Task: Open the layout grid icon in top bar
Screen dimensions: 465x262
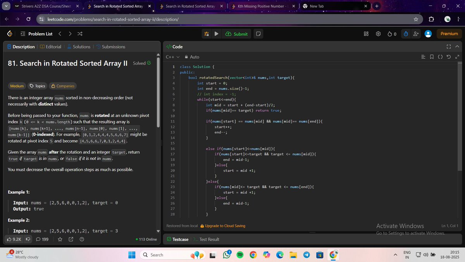Action: [366, 34]
